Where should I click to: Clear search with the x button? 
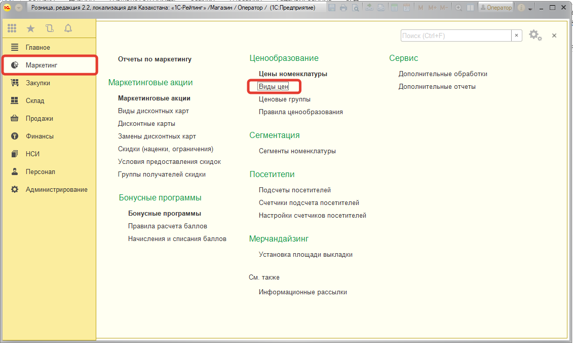click(x=517, y=36)
